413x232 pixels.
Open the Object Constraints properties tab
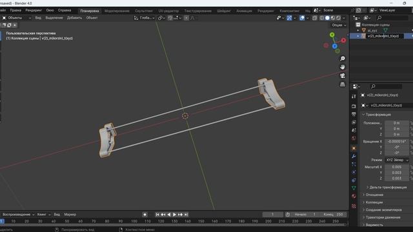[354, 180]
